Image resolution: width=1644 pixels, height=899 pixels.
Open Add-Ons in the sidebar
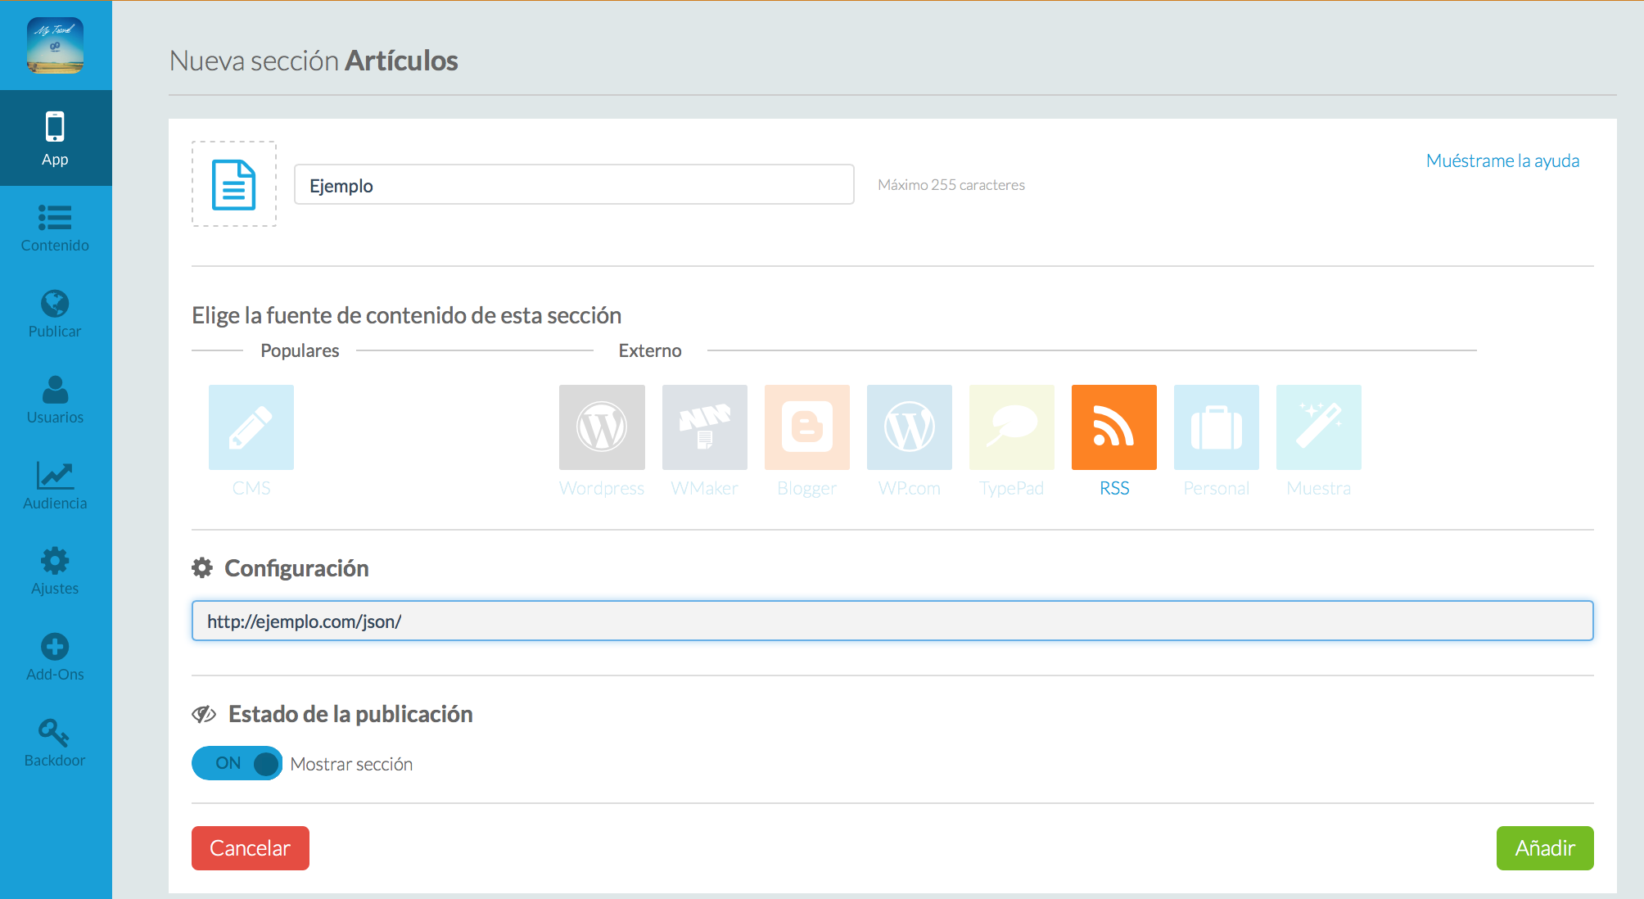55,657
